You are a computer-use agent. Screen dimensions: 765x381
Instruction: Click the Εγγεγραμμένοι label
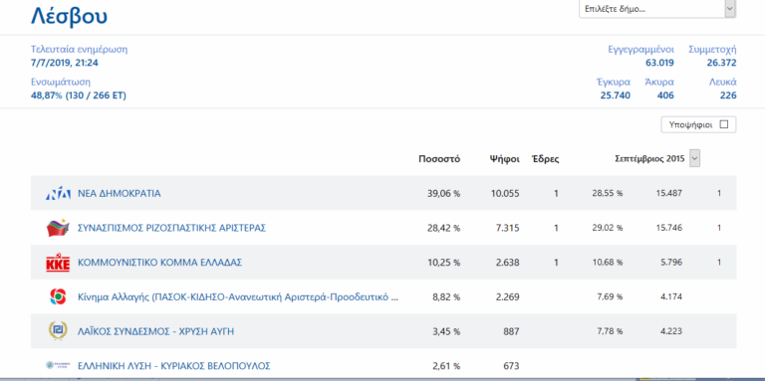pos(641,49)
